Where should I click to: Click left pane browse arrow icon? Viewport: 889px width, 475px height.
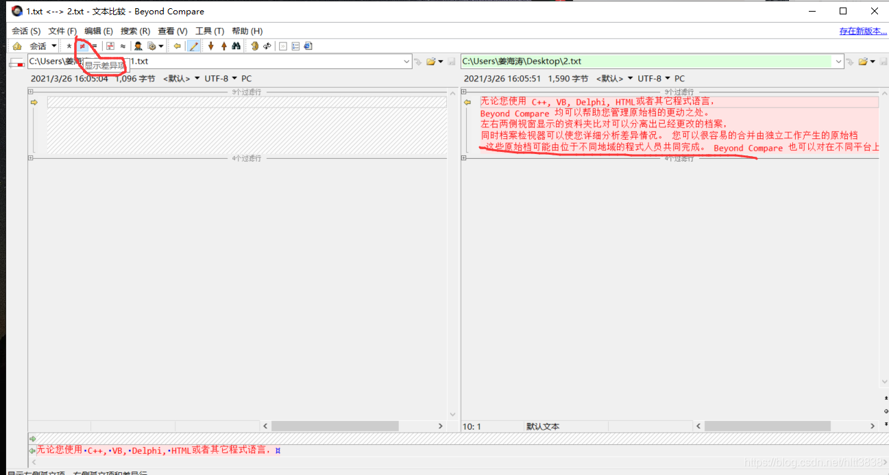[417, 62]
